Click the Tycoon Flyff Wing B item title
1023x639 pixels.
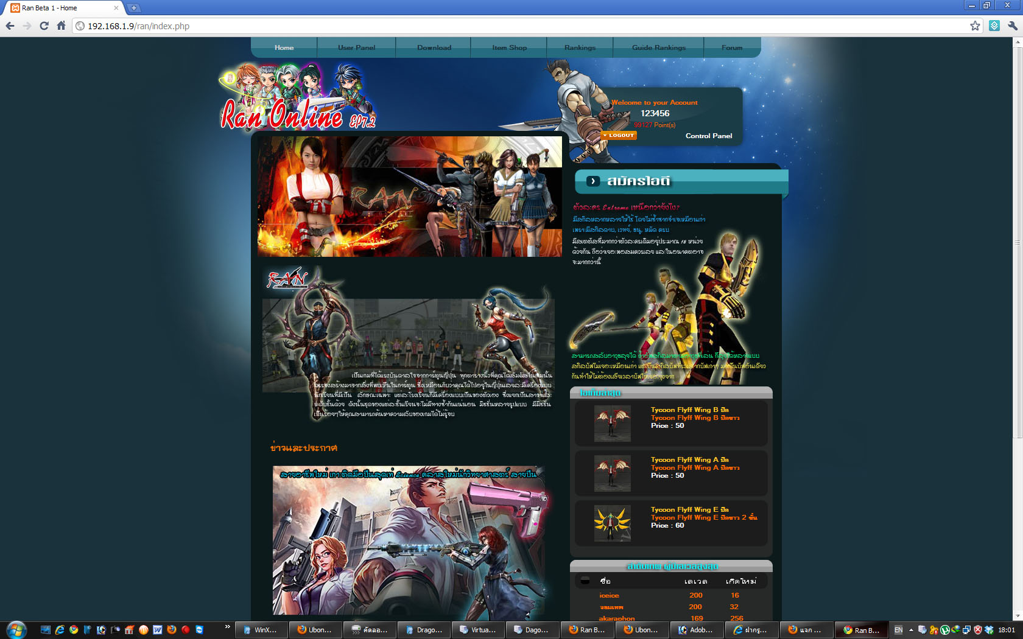pos(689,410)
